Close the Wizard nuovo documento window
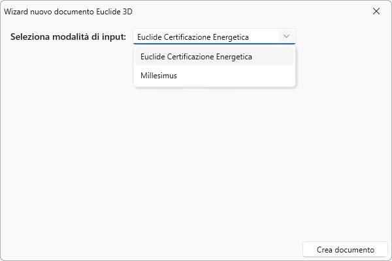 pyautogui.click(x=376, y=11)
